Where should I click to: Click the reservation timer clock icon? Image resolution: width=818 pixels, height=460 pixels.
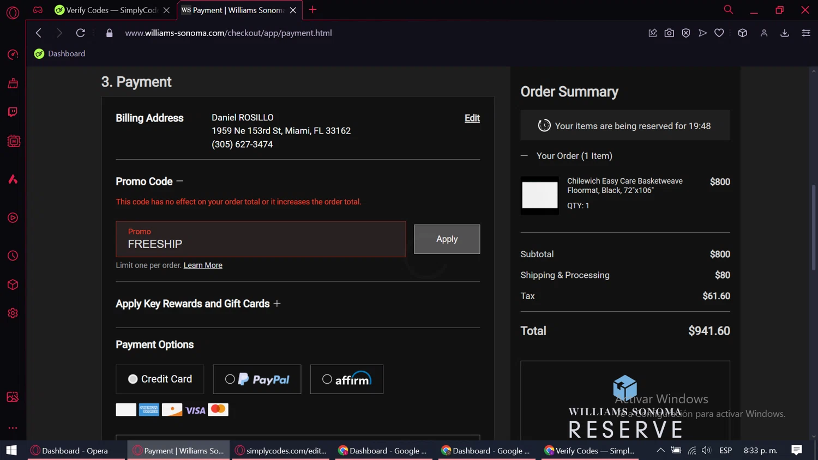[x=544, y=125]
